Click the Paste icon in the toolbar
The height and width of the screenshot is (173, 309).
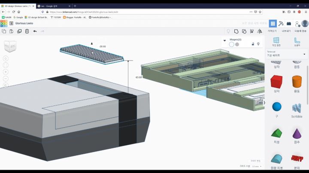click(x=12, y=31)
